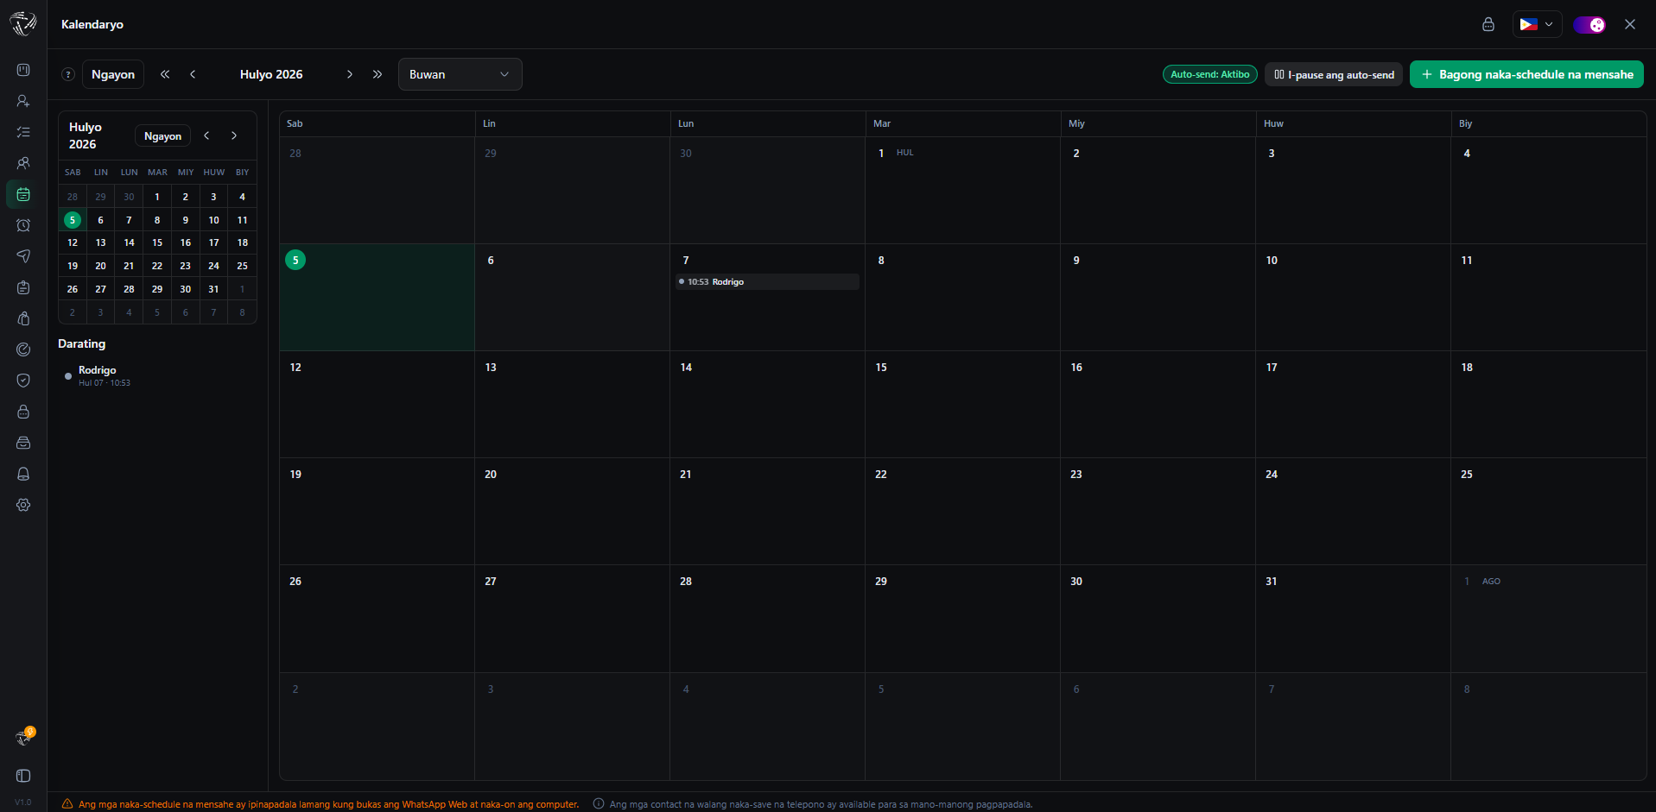Click the I-pause ang auto-send button
The height and width of the screenshot is (812, 1656).
(x=1334, y=74)
